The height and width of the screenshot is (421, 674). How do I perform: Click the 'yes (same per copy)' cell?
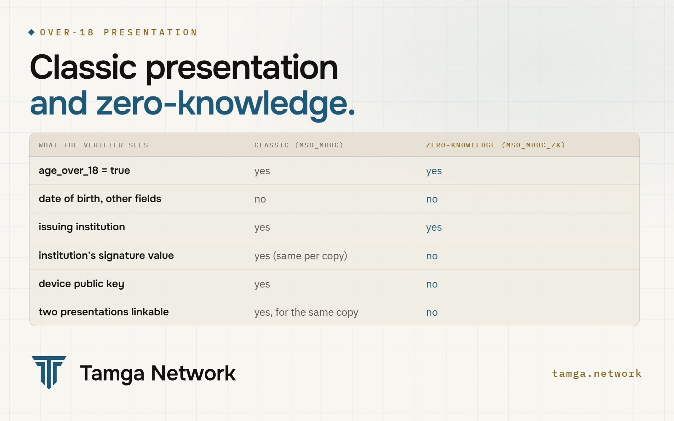click(301, 256)
